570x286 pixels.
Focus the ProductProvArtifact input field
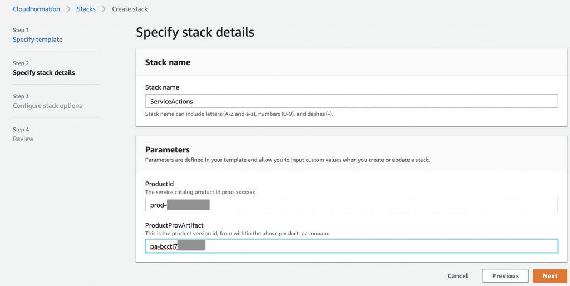click(351, 246)
